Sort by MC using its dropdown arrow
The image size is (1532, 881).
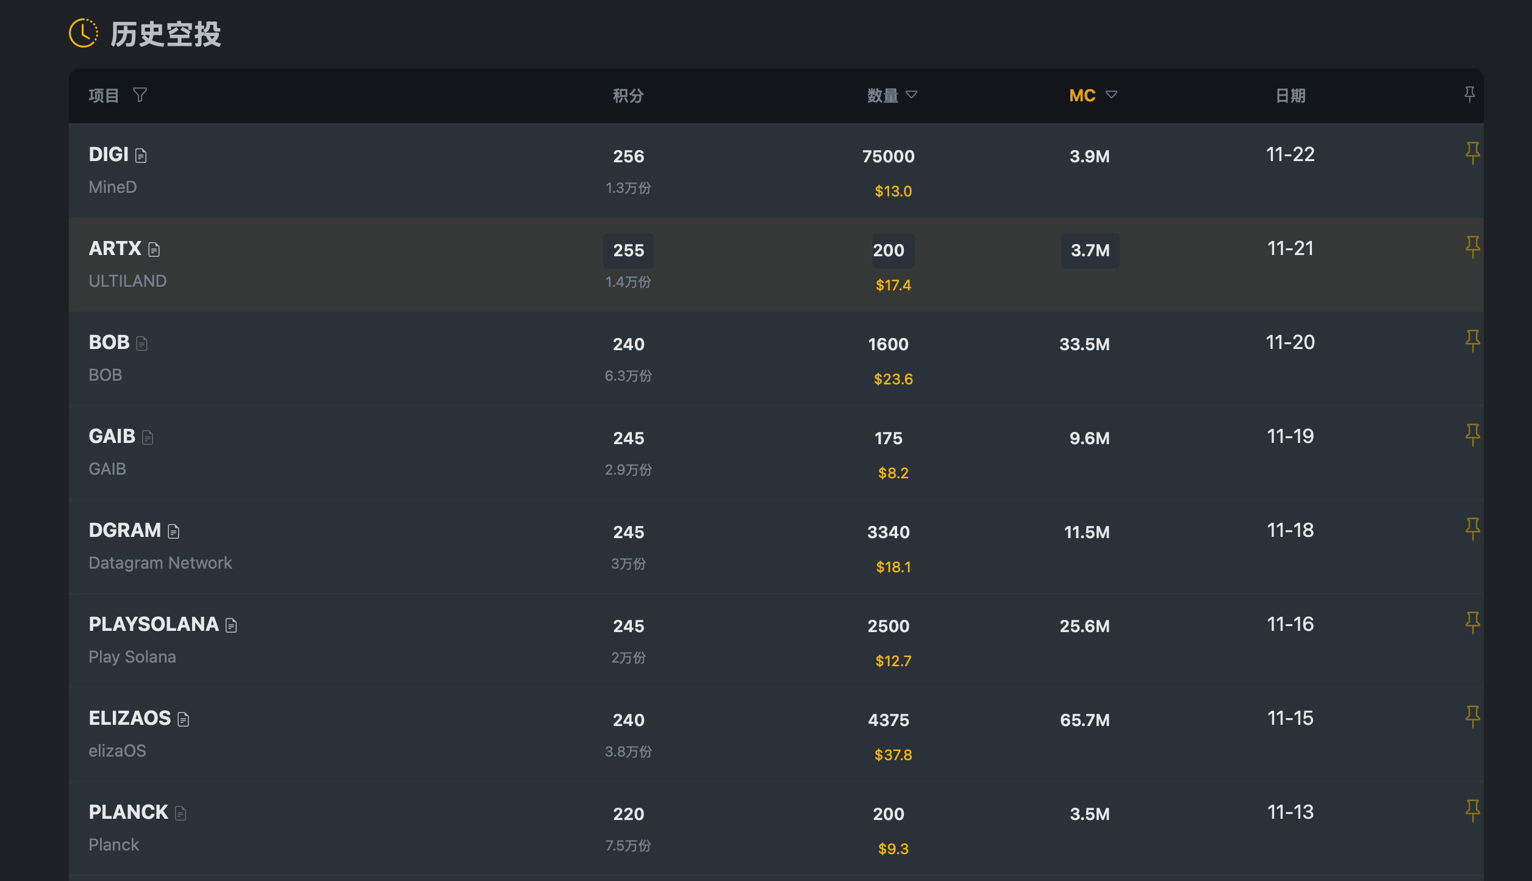(1111, 95)
